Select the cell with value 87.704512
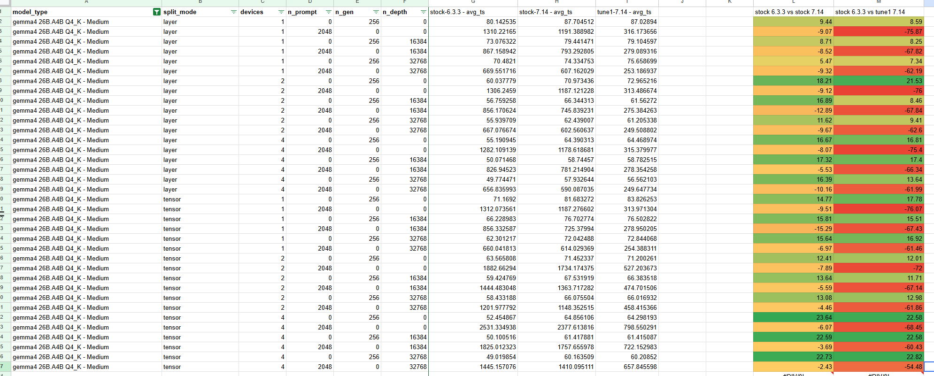The width and height of the screenshot is (934, 376). pyautogui.click(x=556, y=22)
